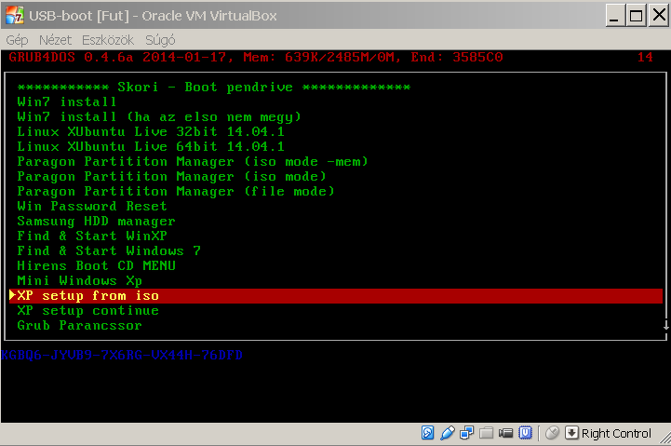Pick the Samsung HDD manager entry

[x=96, y=222]
